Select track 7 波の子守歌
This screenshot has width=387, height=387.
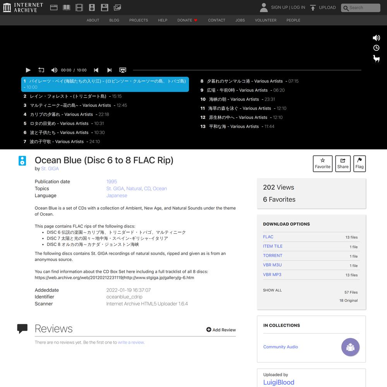(x=62, y=142)
